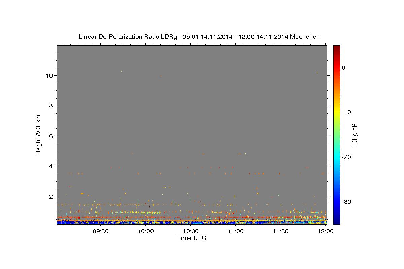
Task: Select the 'Height AGL km' axis label
Action: click(x=39, y=134)
